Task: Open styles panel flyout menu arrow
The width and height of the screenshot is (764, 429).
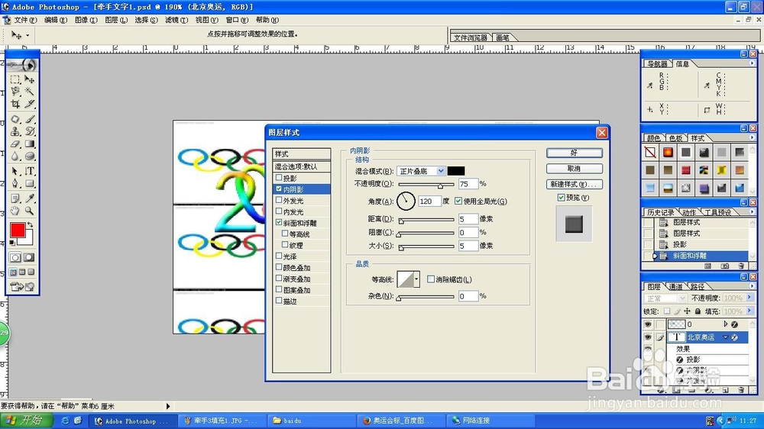Action: pos(752,138)
